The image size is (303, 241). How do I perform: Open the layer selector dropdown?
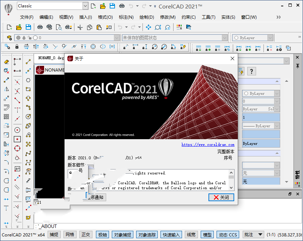[116, 38]
